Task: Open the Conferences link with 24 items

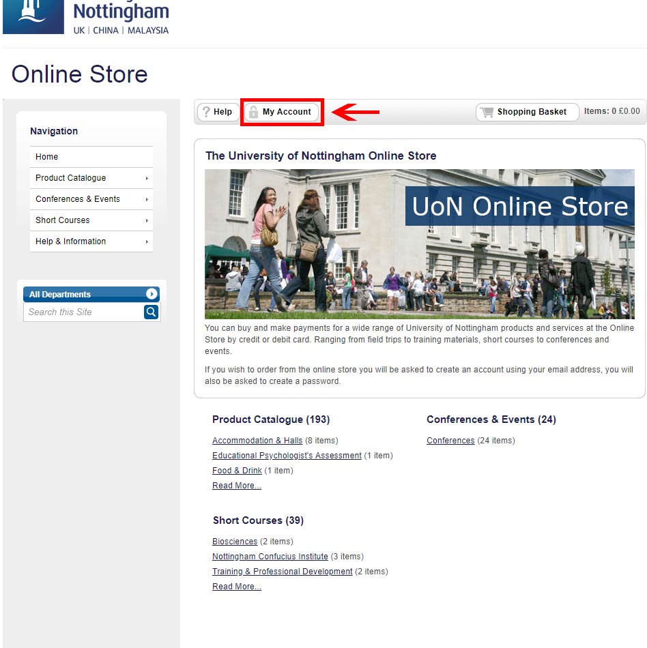Action: [x=450, y=441]
